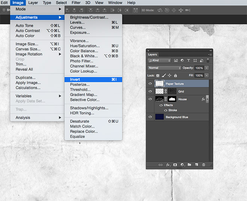Hide the Stroke effect on House layer
Screen dimensions: 247x201
point(165,110)
